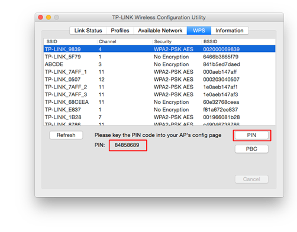Go to Available Network tab
Screen dimensions: 297x232
coord(160,31)
